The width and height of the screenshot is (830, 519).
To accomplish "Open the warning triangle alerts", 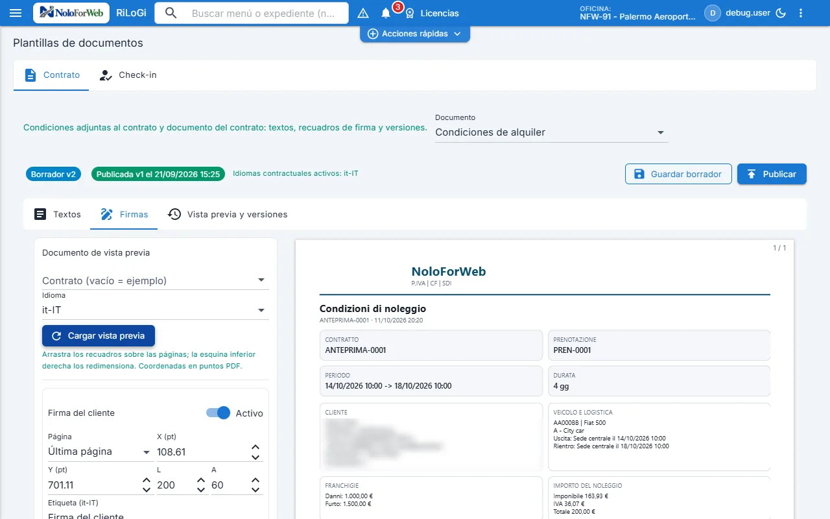I will 363,13.
